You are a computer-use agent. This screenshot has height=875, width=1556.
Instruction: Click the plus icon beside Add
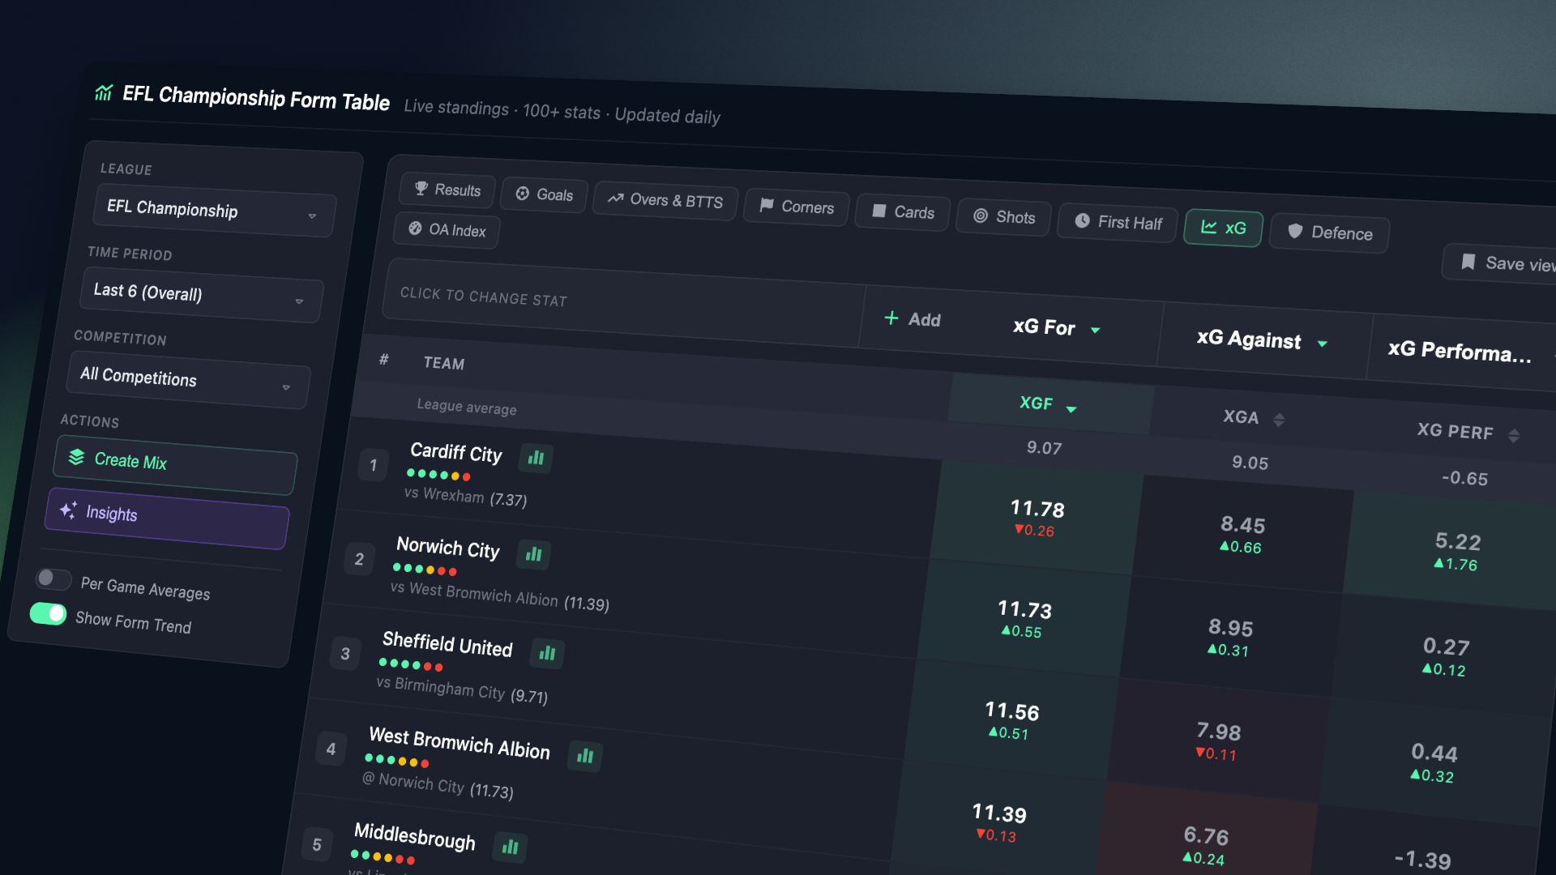(891, 318)
